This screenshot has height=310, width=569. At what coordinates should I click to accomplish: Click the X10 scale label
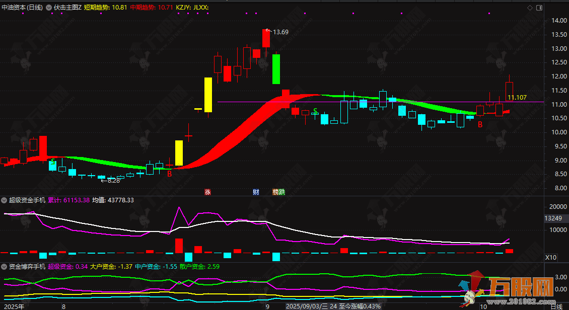pos(551,257)
